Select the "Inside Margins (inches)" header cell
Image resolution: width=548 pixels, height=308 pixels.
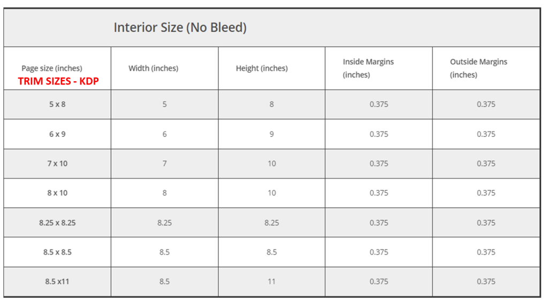[x=368, y=68]
